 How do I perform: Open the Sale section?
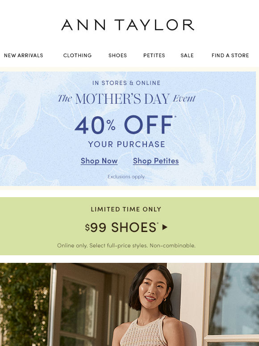[187, 55]
